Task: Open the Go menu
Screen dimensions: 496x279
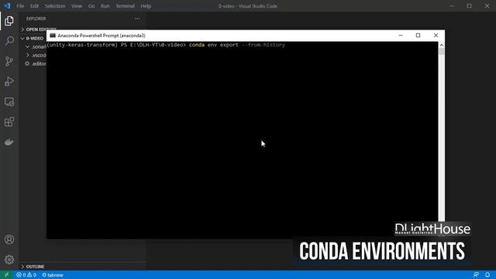Action: [x=91, y=6]
